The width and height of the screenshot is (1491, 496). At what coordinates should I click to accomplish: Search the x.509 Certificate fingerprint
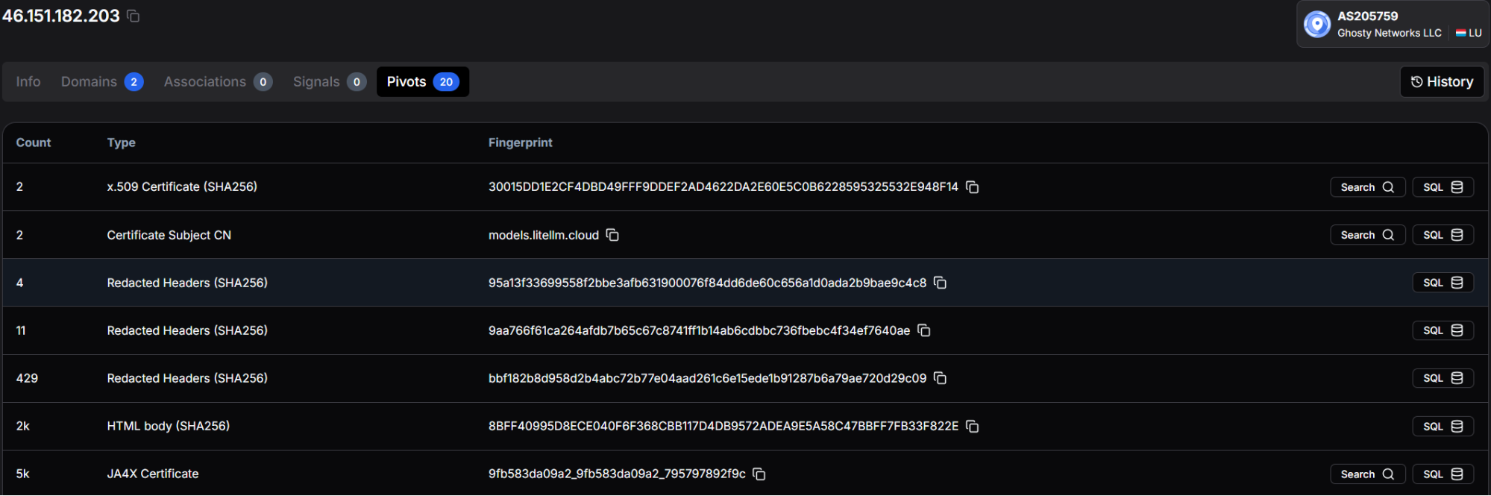tap(1367, 187)
